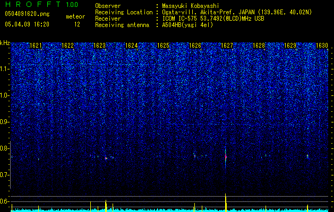The width and height of the screenshot is (334, 212).
Task: Click the date stamp 05.04.09 16:20
Action: (27, 24)
